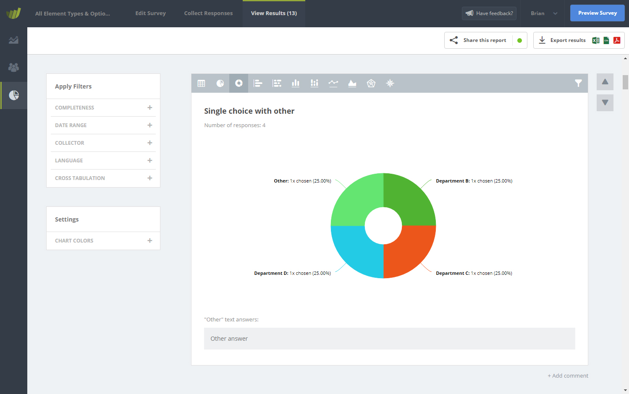Click the 'Other: 1x chosen' chart label
This screenshot has width=629, height=394.
[x=302, y=181]
